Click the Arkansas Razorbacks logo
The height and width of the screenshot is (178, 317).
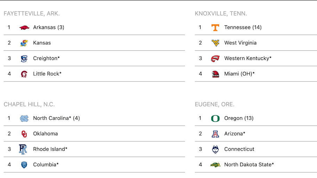(x=24, y=27)
